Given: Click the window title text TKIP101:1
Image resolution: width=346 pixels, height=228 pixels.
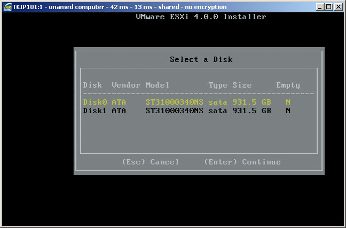Looking at the screenshot, I should [x=27, y=7].
